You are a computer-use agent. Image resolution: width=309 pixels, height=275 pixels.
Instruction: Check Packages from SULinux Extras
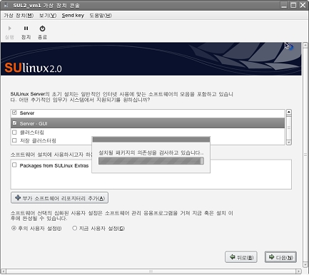[x=14, y=165]
